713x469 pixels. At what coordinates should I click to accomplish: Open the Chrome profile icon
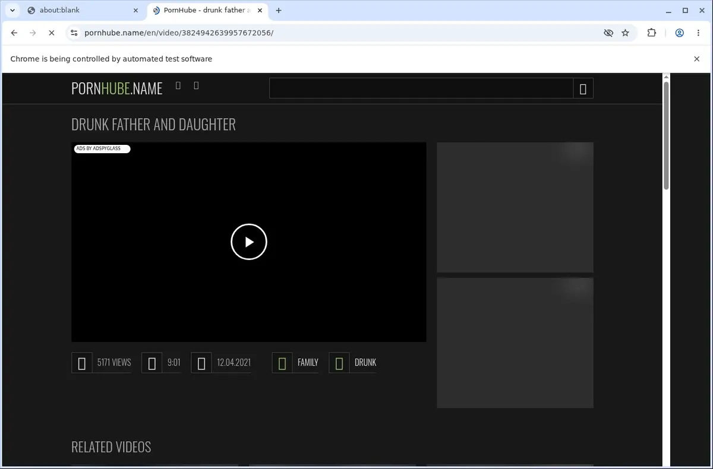(x=679, y=33)
